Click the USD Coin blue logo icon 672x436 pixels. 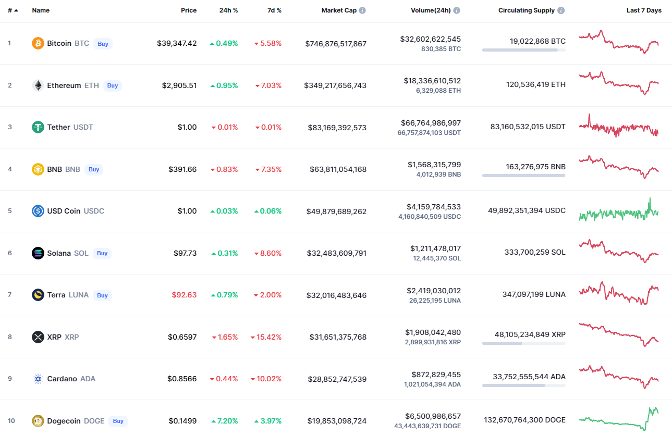click(38, 211)
